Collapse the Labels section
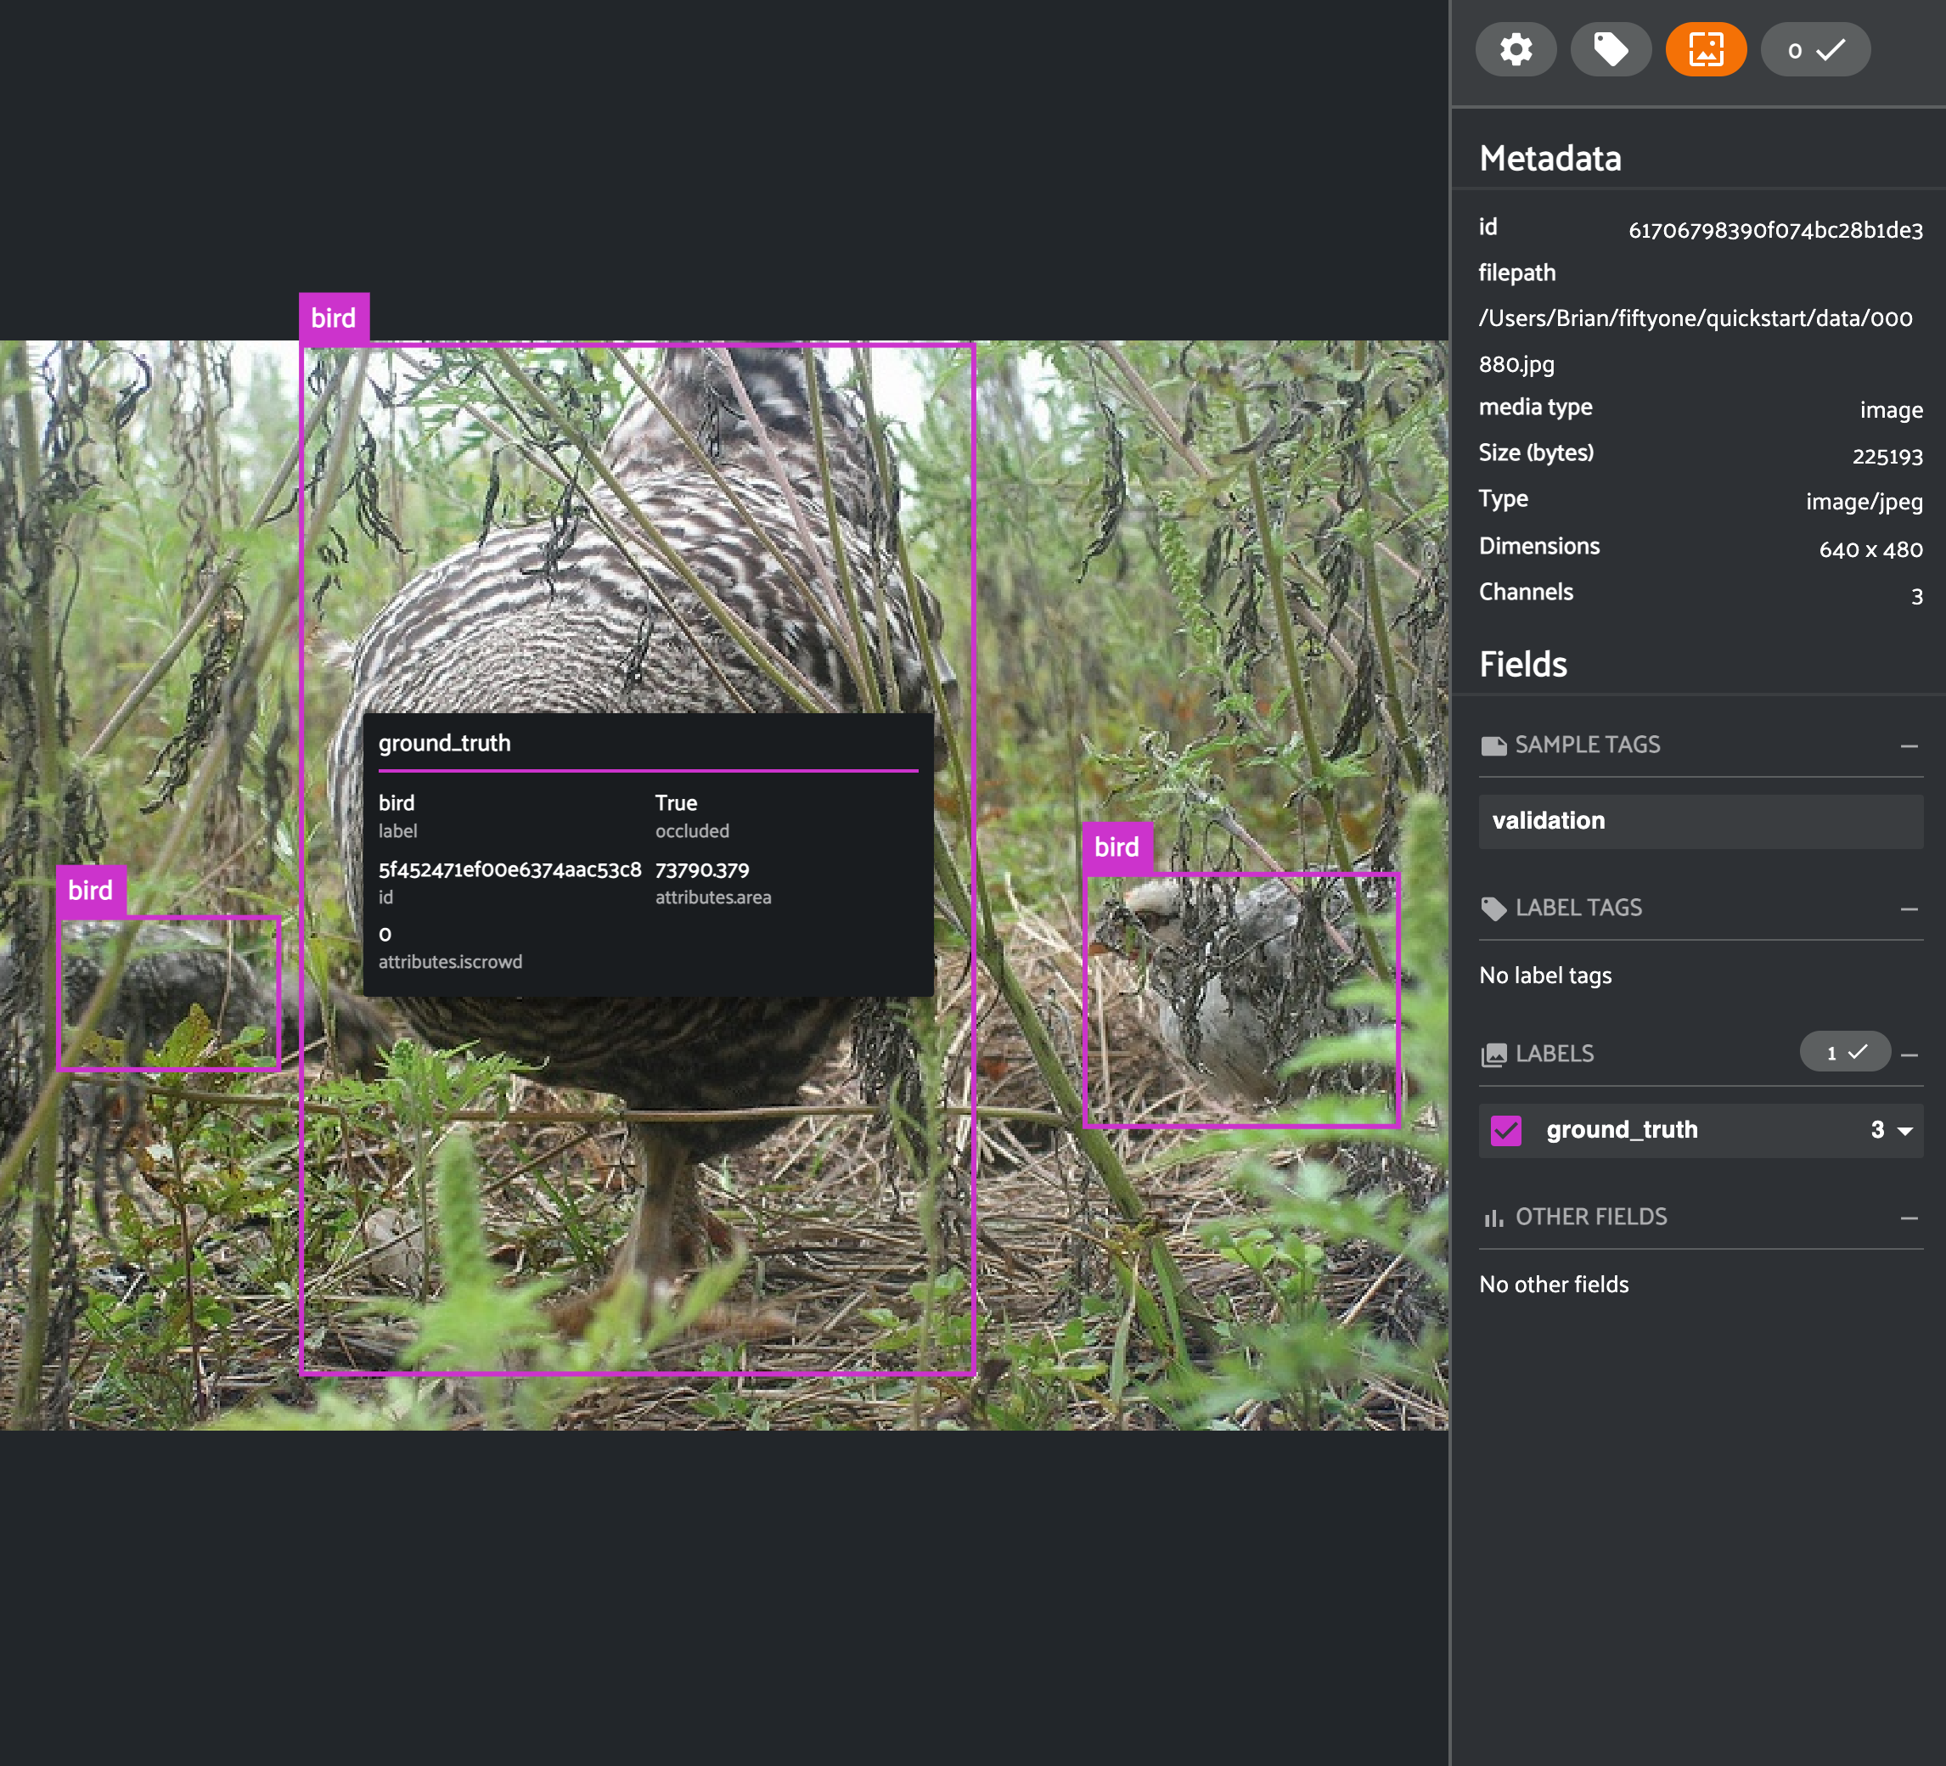Image resolution: width=1946 pixels, height=1766 pixels. click(1909, 1055)
